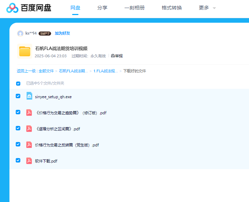
Task: Click PDF icon for 软件下载.pdf
Action: 29,161
